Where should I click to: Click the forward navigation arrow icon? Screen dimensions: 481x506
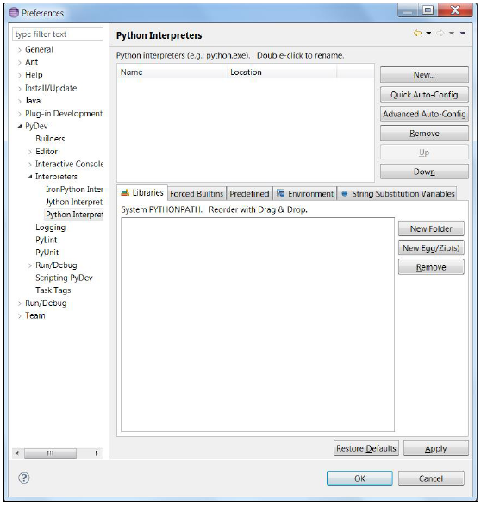point(440,33)
